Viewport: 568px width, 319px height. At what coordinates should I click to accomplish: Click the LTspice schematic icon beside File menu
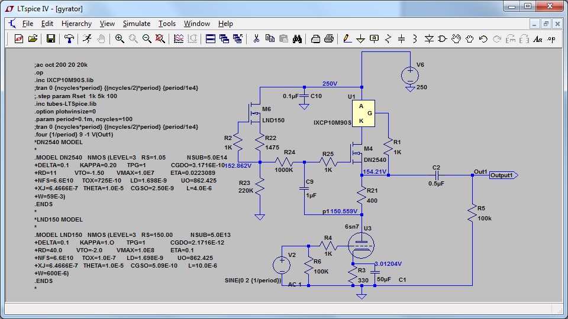pos(12,24)
